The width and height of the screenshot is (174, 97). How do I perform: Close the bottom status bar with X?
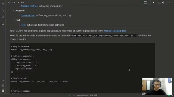[172, 95]
